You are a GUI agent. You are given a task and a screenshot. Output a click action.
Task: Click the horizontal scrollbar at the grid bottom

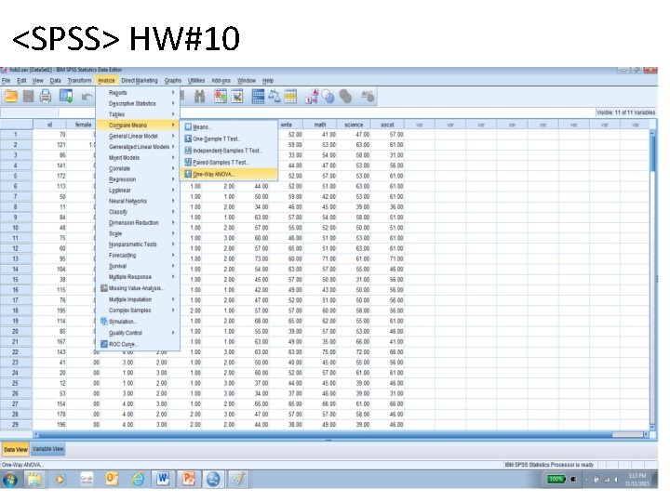[341, 434]
